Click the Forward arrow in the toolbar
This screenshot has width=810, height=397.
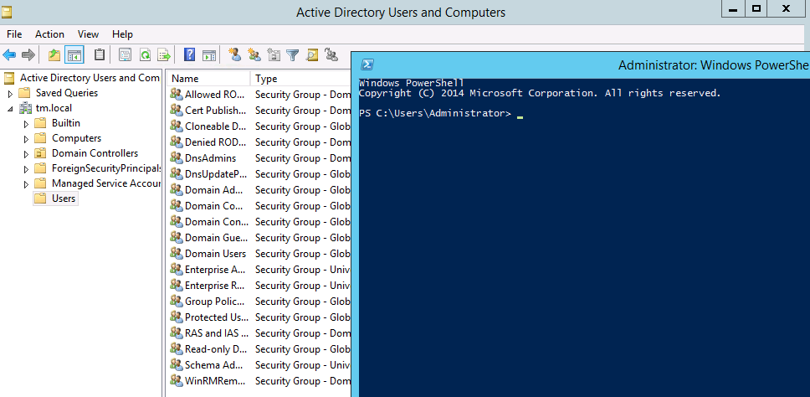pyautogui.click(x=28, y=54)
